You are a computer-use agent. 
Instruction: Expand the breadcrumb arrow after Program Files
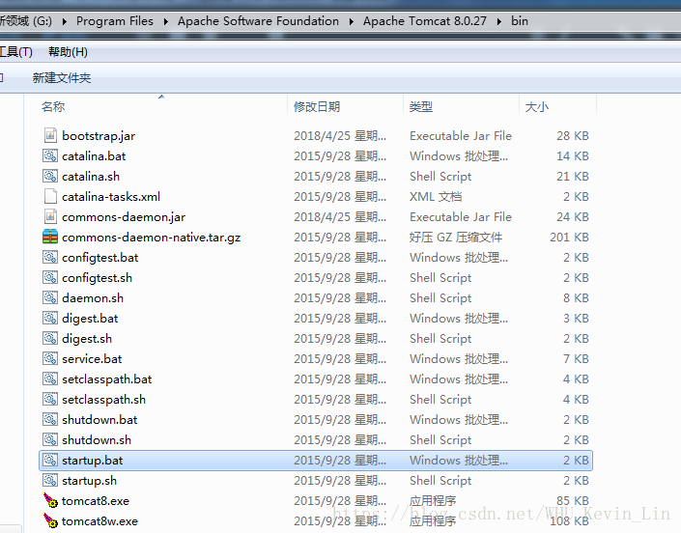point(165,21)
